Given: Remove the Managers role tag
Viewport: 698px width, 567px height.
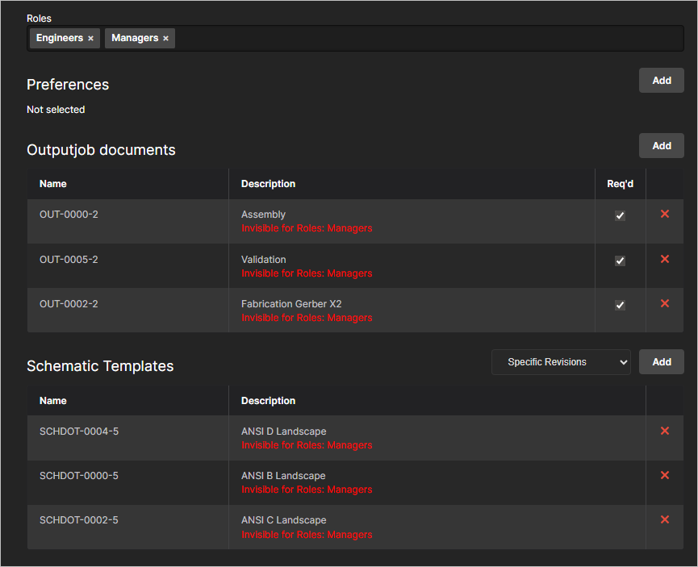Looking at the screenshot, I should coord(166,39).
